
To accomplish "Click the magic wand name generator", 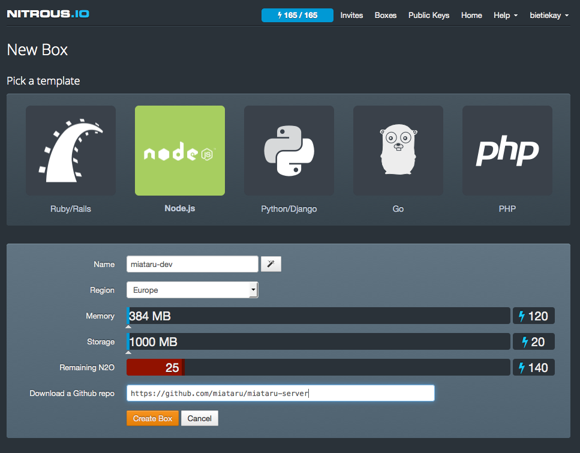I will point(271,264).
